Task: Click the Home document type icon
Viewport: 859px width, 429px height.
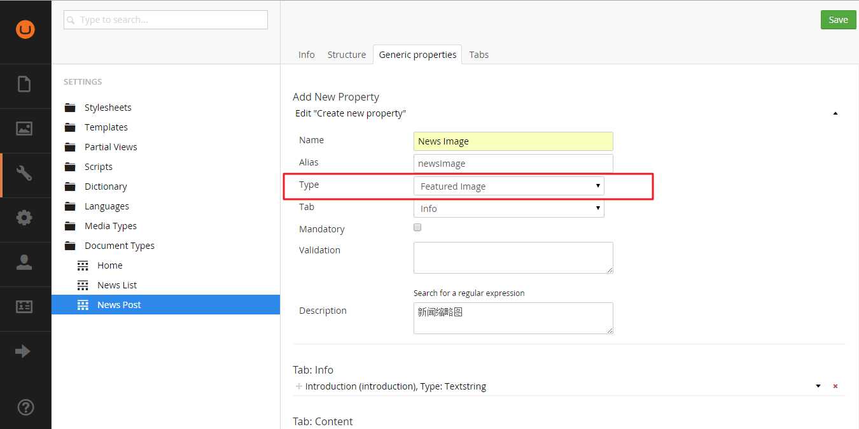Action: click(x=83, y=265)
